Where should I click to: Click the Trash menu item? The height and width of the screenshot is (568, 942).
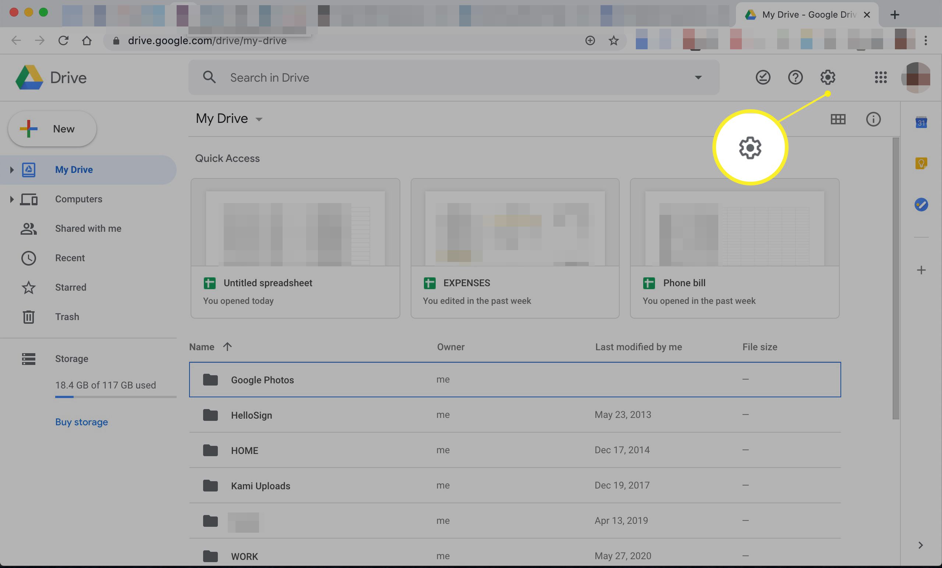pos(67,316)
